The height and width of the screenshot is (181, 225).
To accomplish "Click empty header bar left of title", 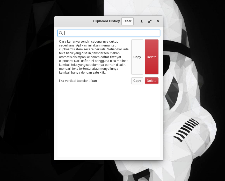I will point(72,21).
